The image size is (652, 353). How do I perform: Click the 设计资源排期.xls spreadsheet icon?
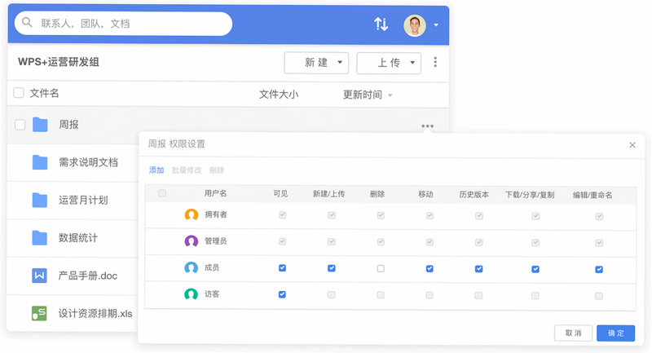(x=39, y=313)
